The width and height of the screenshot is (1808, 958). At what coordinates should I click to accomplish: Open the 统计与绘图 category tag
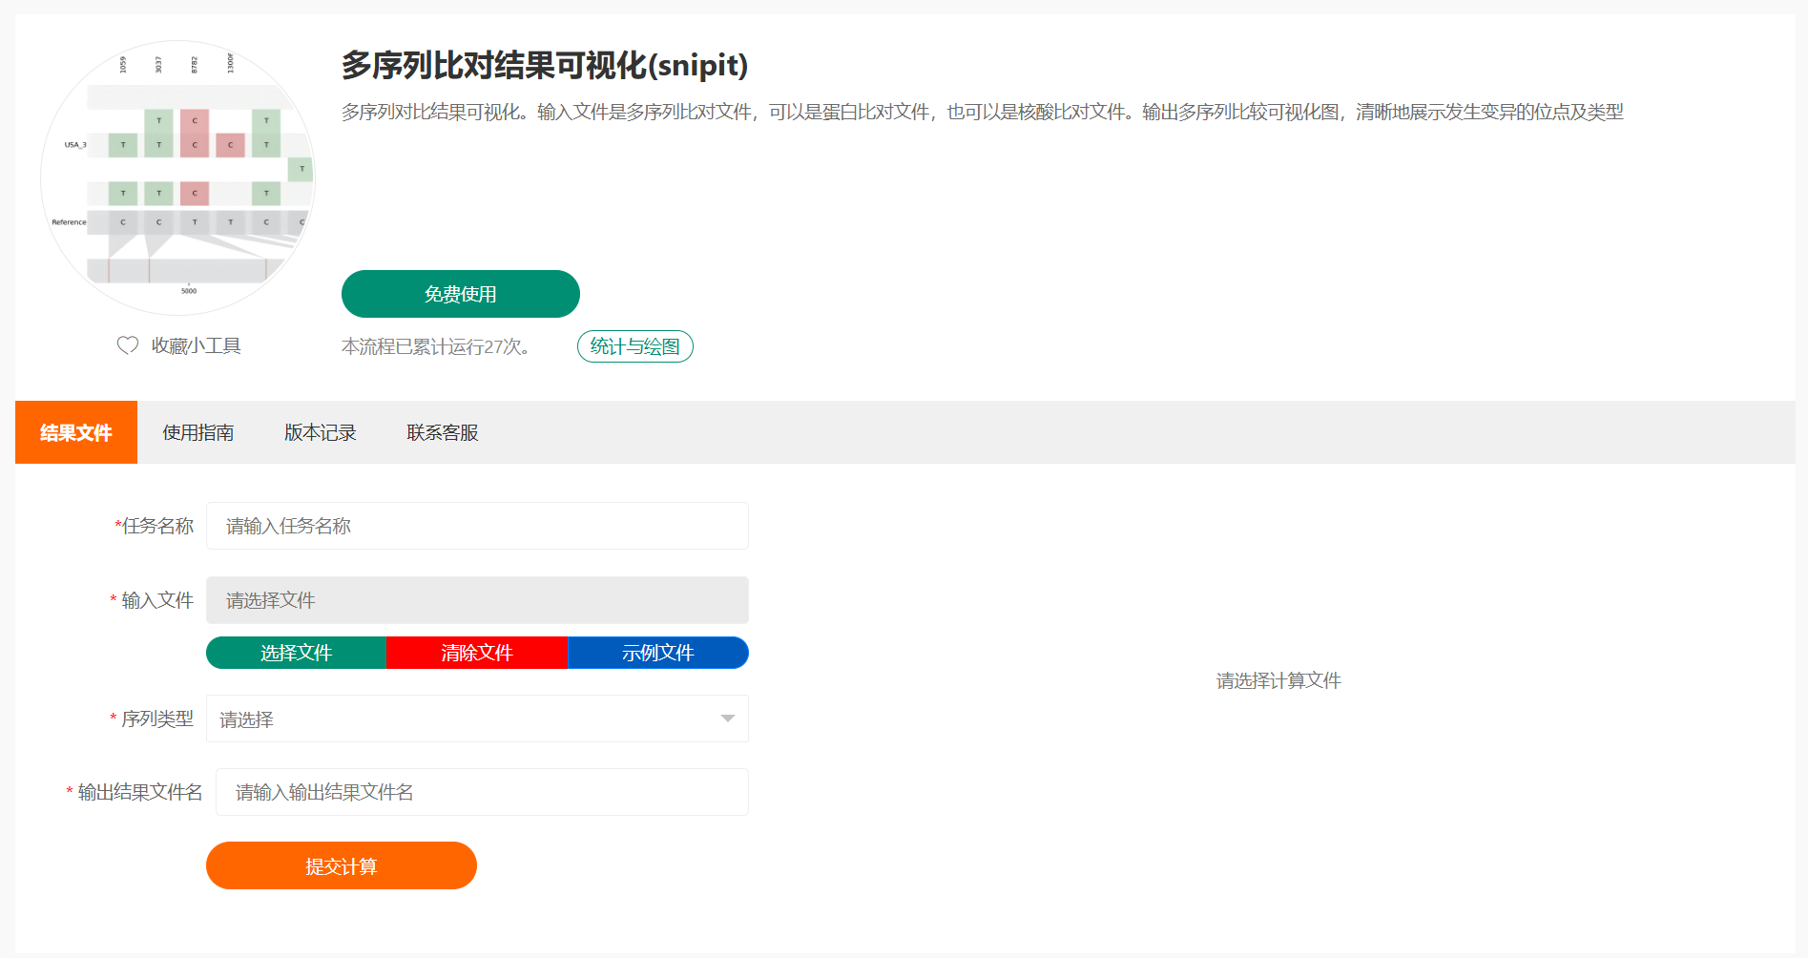click(635, 346)
